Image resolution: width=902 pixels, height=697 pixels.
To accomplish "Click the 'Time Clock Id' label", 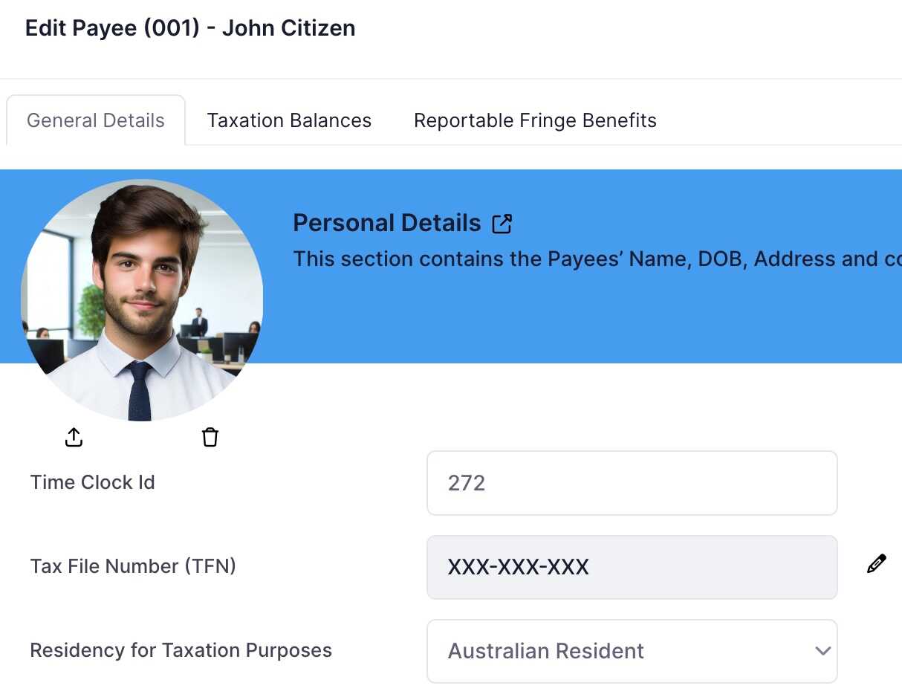I will [92, 482].
